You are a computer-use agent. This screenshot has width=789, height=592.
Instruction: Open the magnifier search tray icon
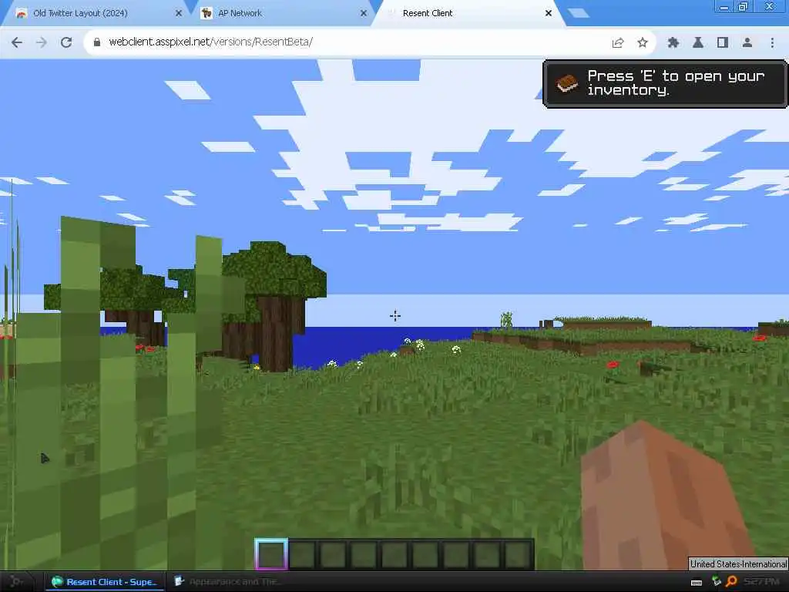732,582
